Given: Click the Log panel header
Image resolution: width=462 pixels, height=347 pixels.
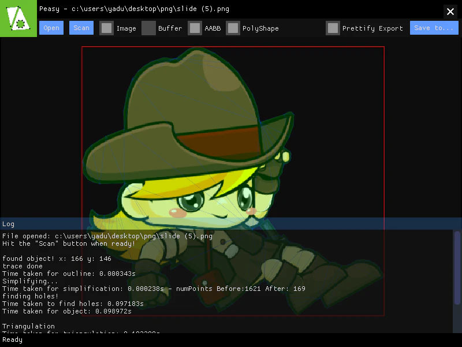Looking at the screenshot, I should (231, 224).
